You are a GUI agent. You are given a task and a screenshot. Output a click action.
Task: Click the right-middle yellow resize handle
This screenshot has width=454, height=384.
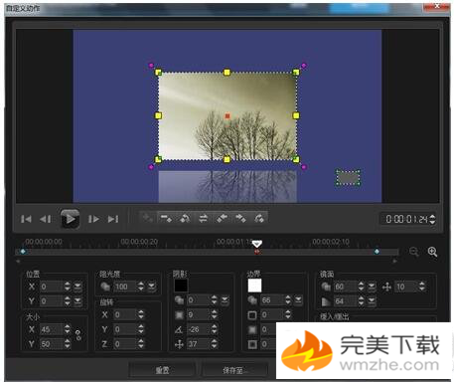[296, 115]
